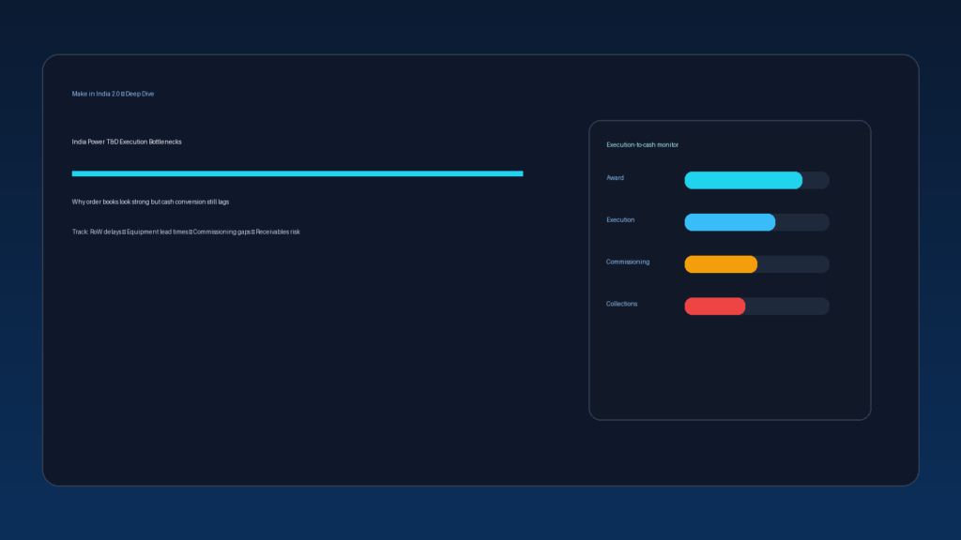Viewport: 961px width, 540px height.
Task: Select the Collections row label
Action: (x=622, y=304)
